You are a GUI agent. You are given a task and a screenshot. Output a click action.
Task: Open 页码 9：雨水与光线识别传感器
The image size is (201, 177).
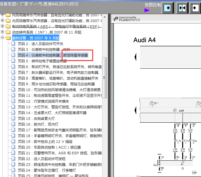tap(56, 84)
